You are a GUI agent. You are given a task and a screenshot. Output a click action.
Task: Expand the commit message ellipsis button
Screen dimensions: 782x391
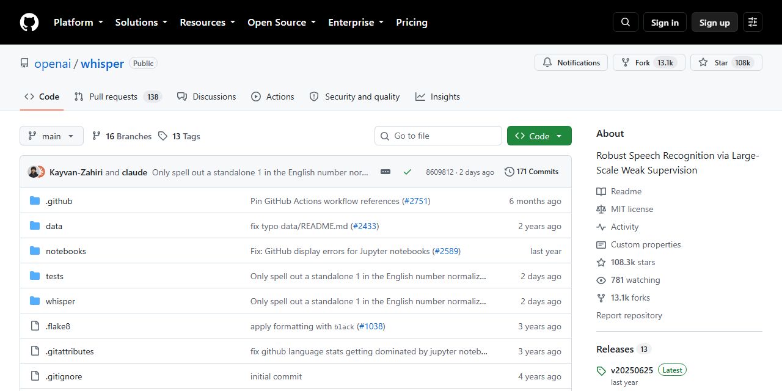pos(386,172)
